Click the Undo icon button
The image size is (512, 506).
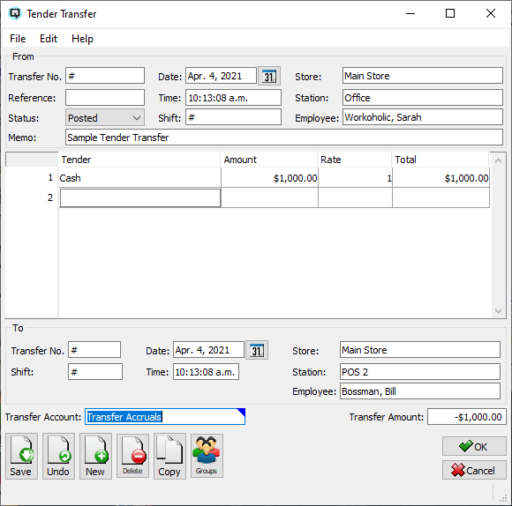(58, 456)
